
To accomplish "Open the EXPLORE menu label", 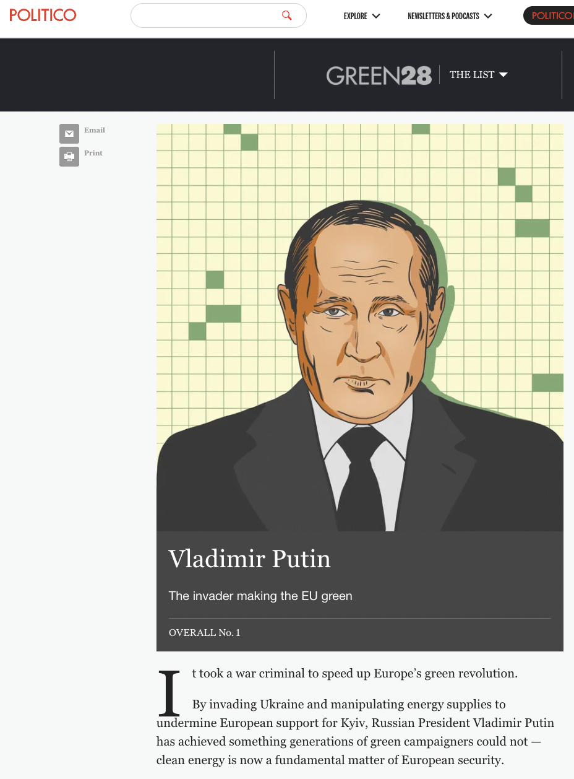I will click(355, 16).
